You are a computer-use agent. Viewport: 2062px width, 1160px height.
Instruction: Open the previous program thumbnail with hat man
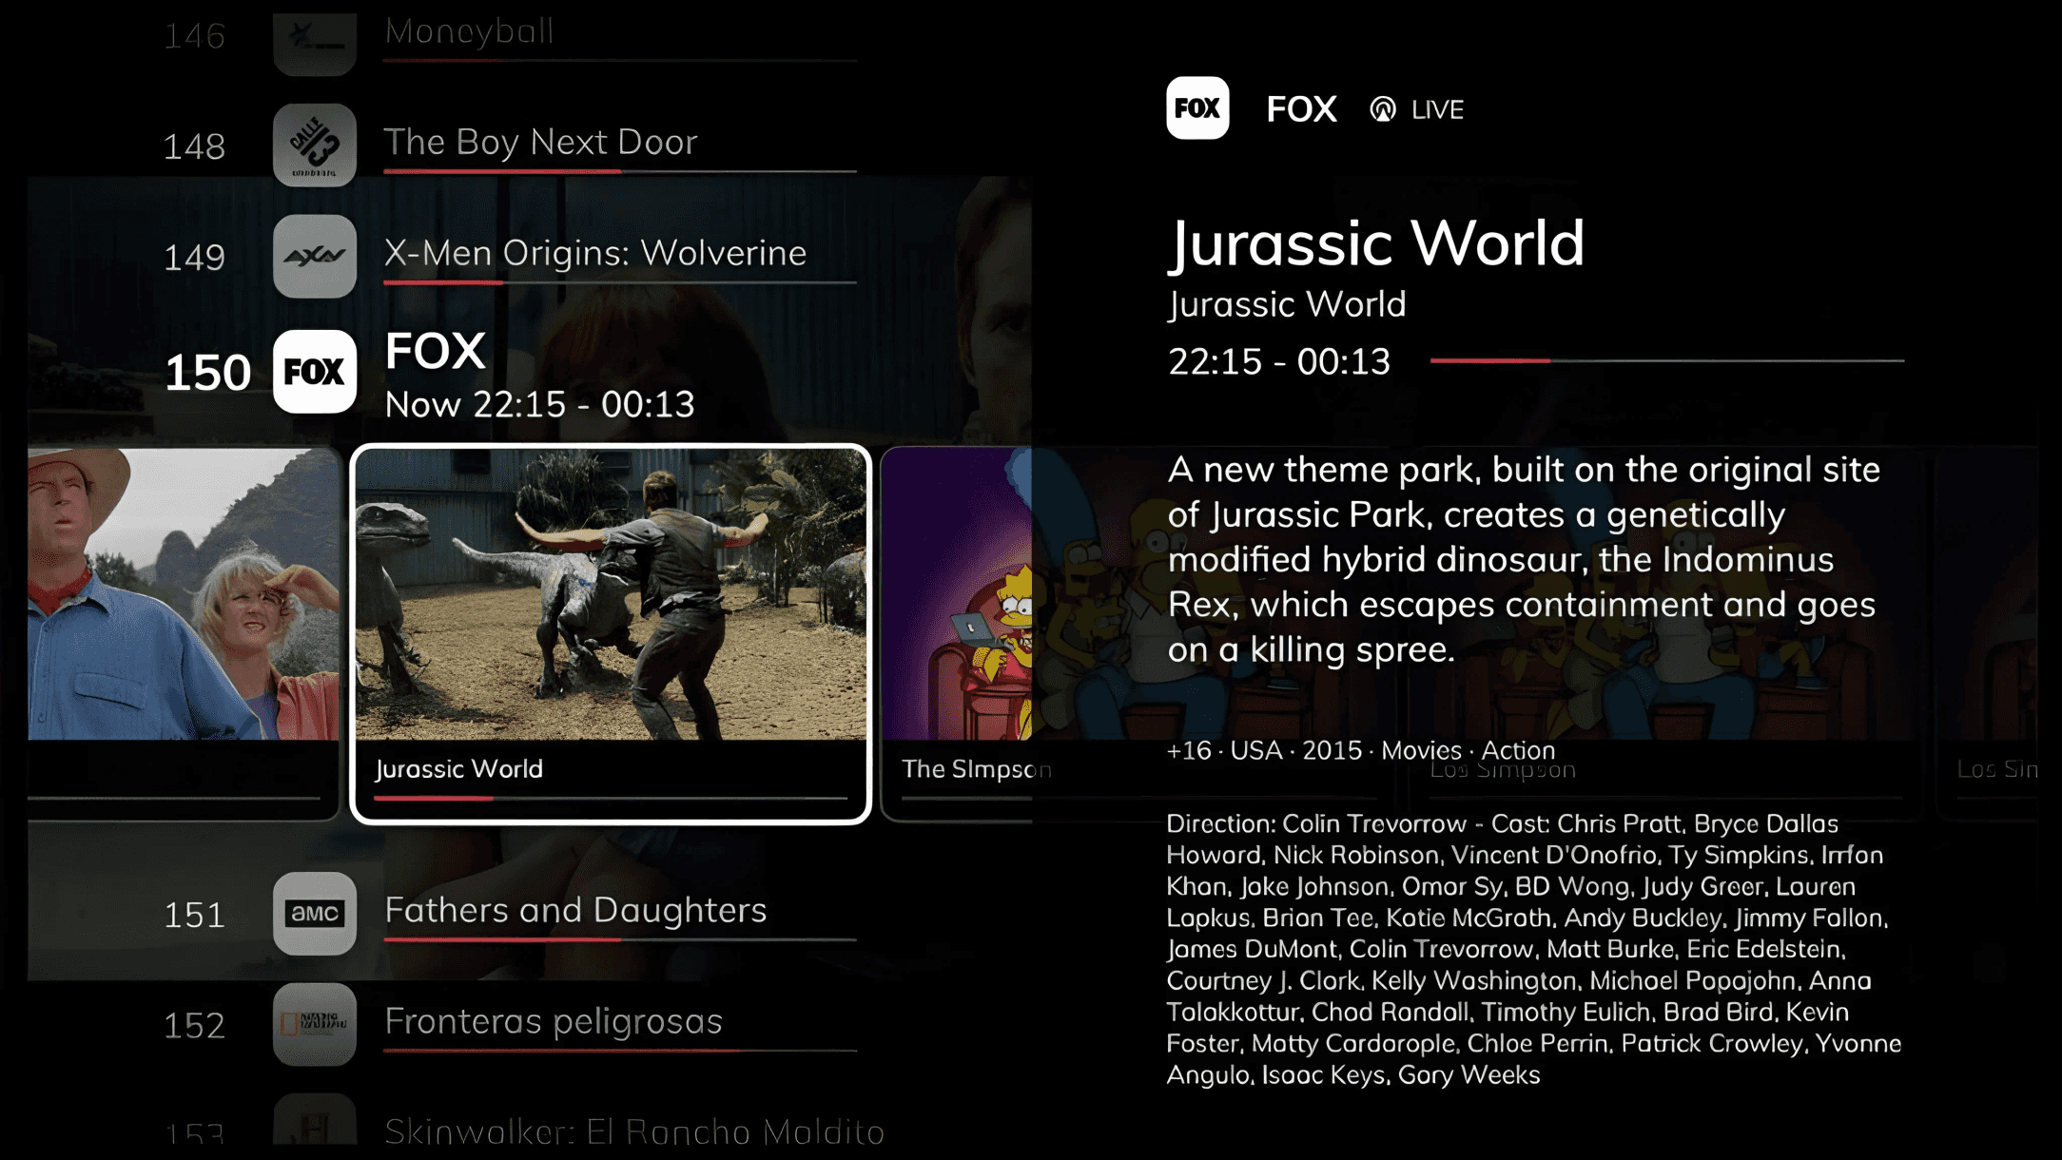pos(184,634)
